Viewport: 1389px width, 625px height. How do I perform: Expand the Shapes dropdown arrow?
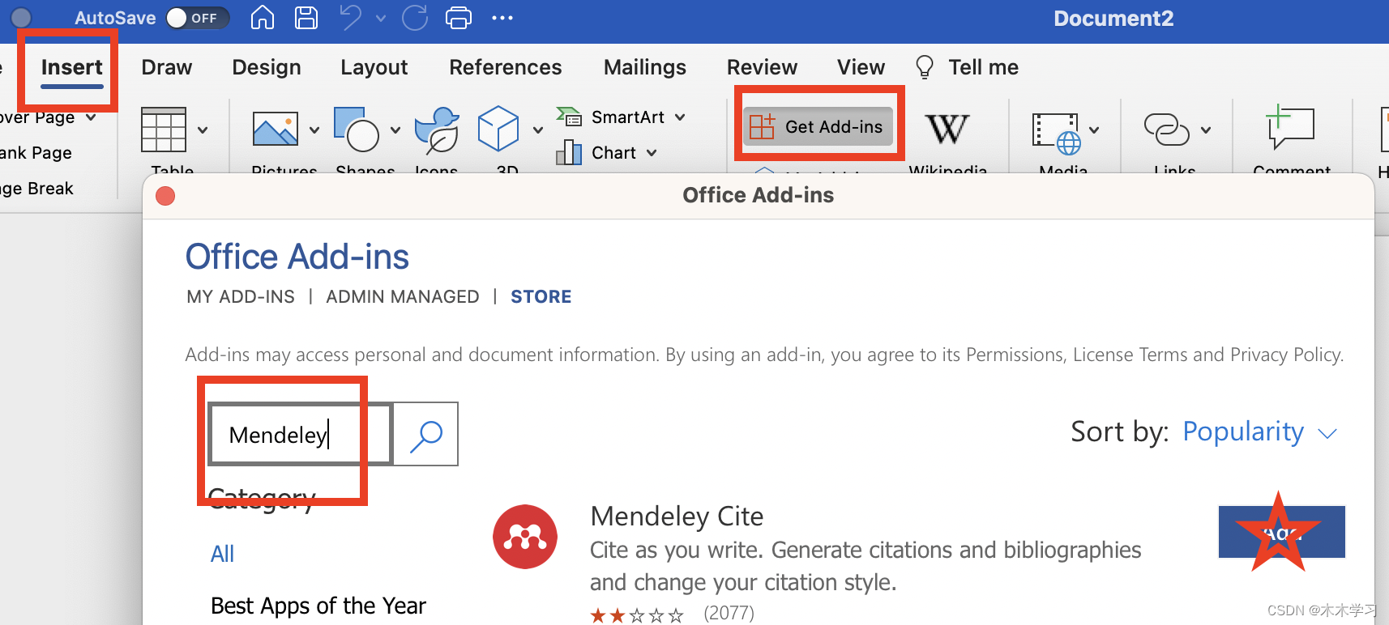tap(395, 130)
